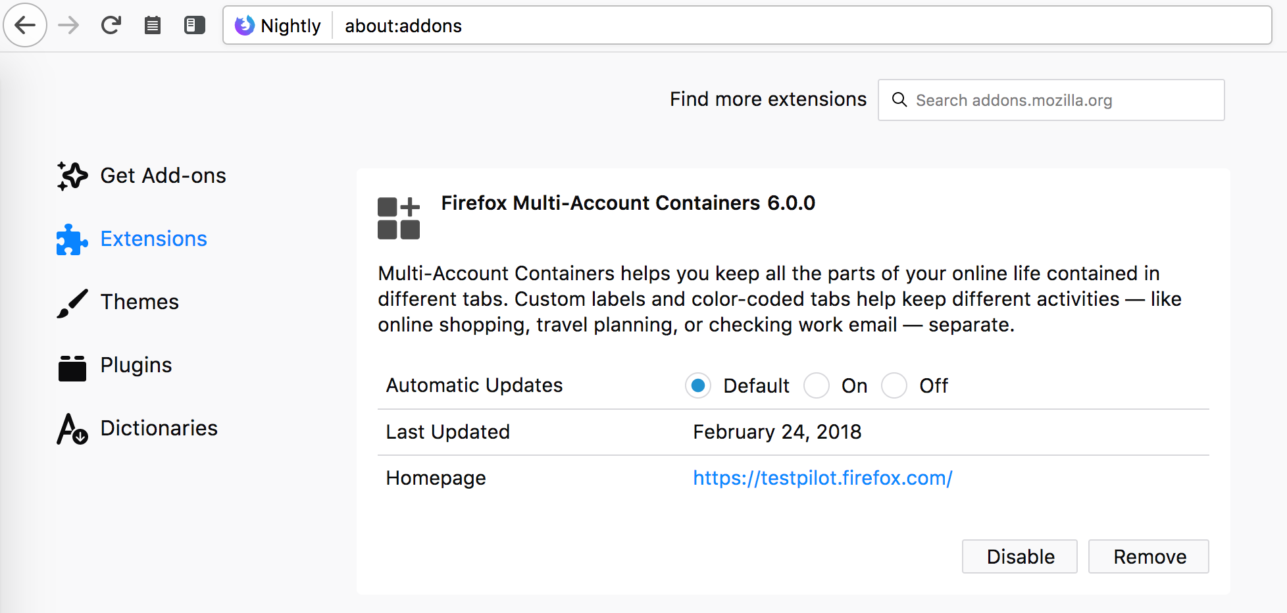Disable the Multi-Account Containers extension
The width and height of the screenshot is (1287, 613).
(1019, 556)
